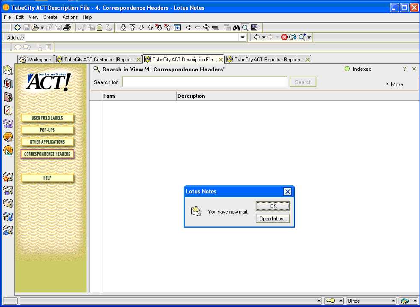Open the Domino Administrator bookmark icon

pos(8,137)
